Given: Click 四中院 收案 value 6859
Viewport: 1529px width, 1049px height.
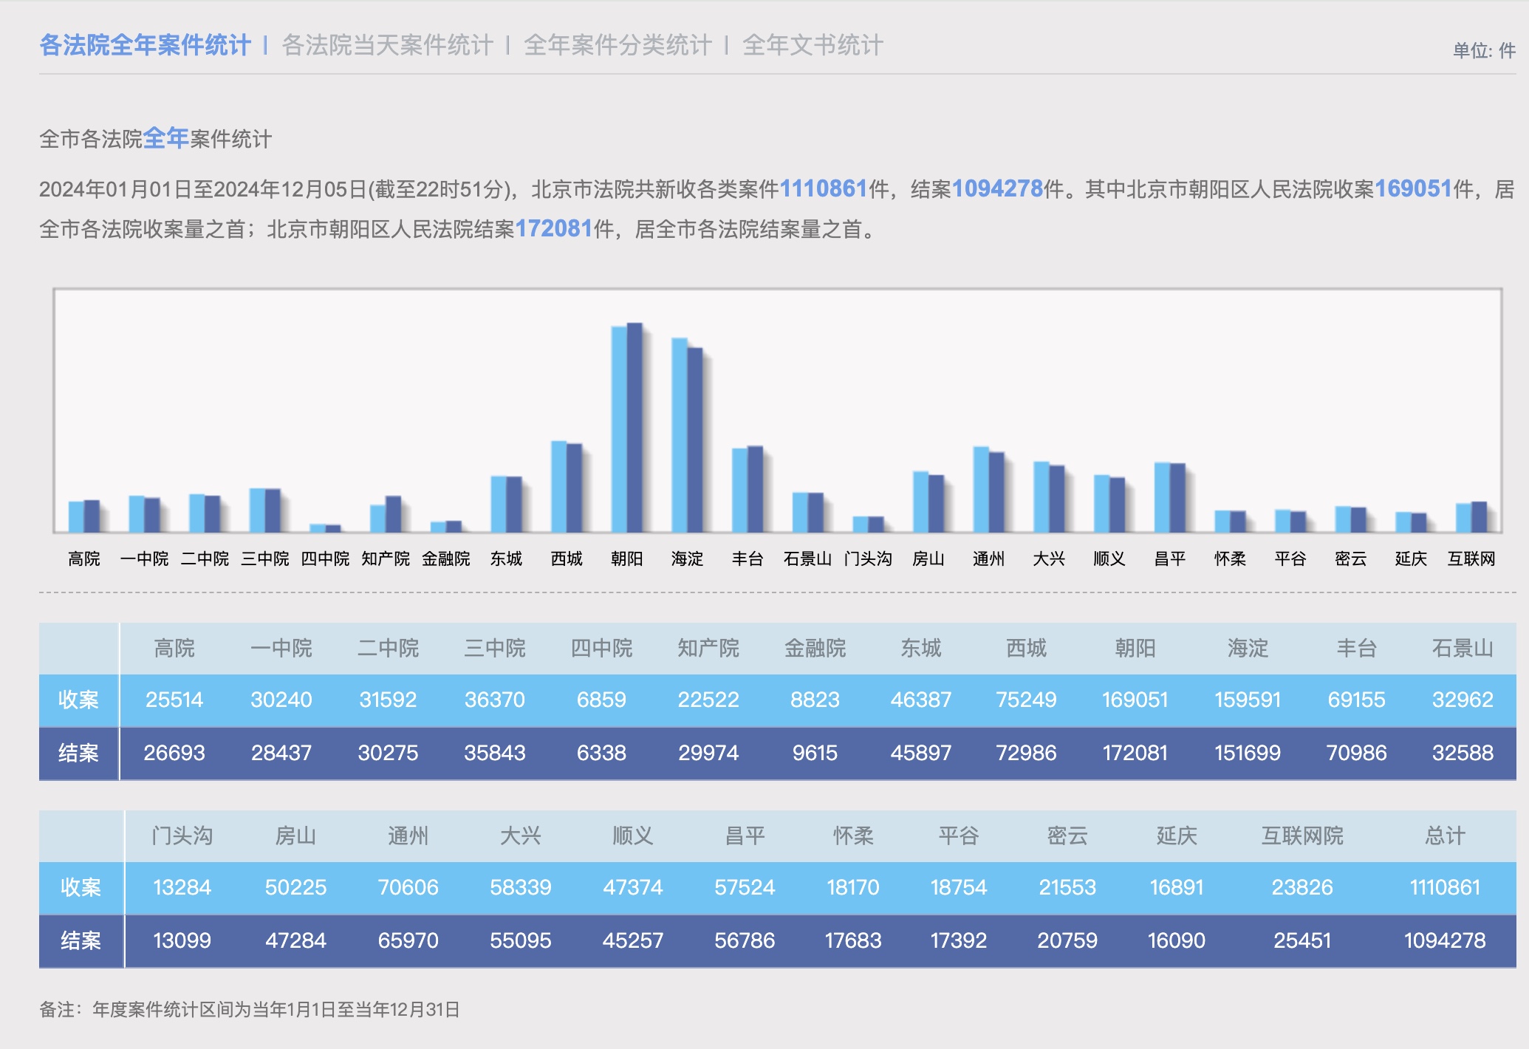Looking at the screenshot, I should click(x=601, y=700).
